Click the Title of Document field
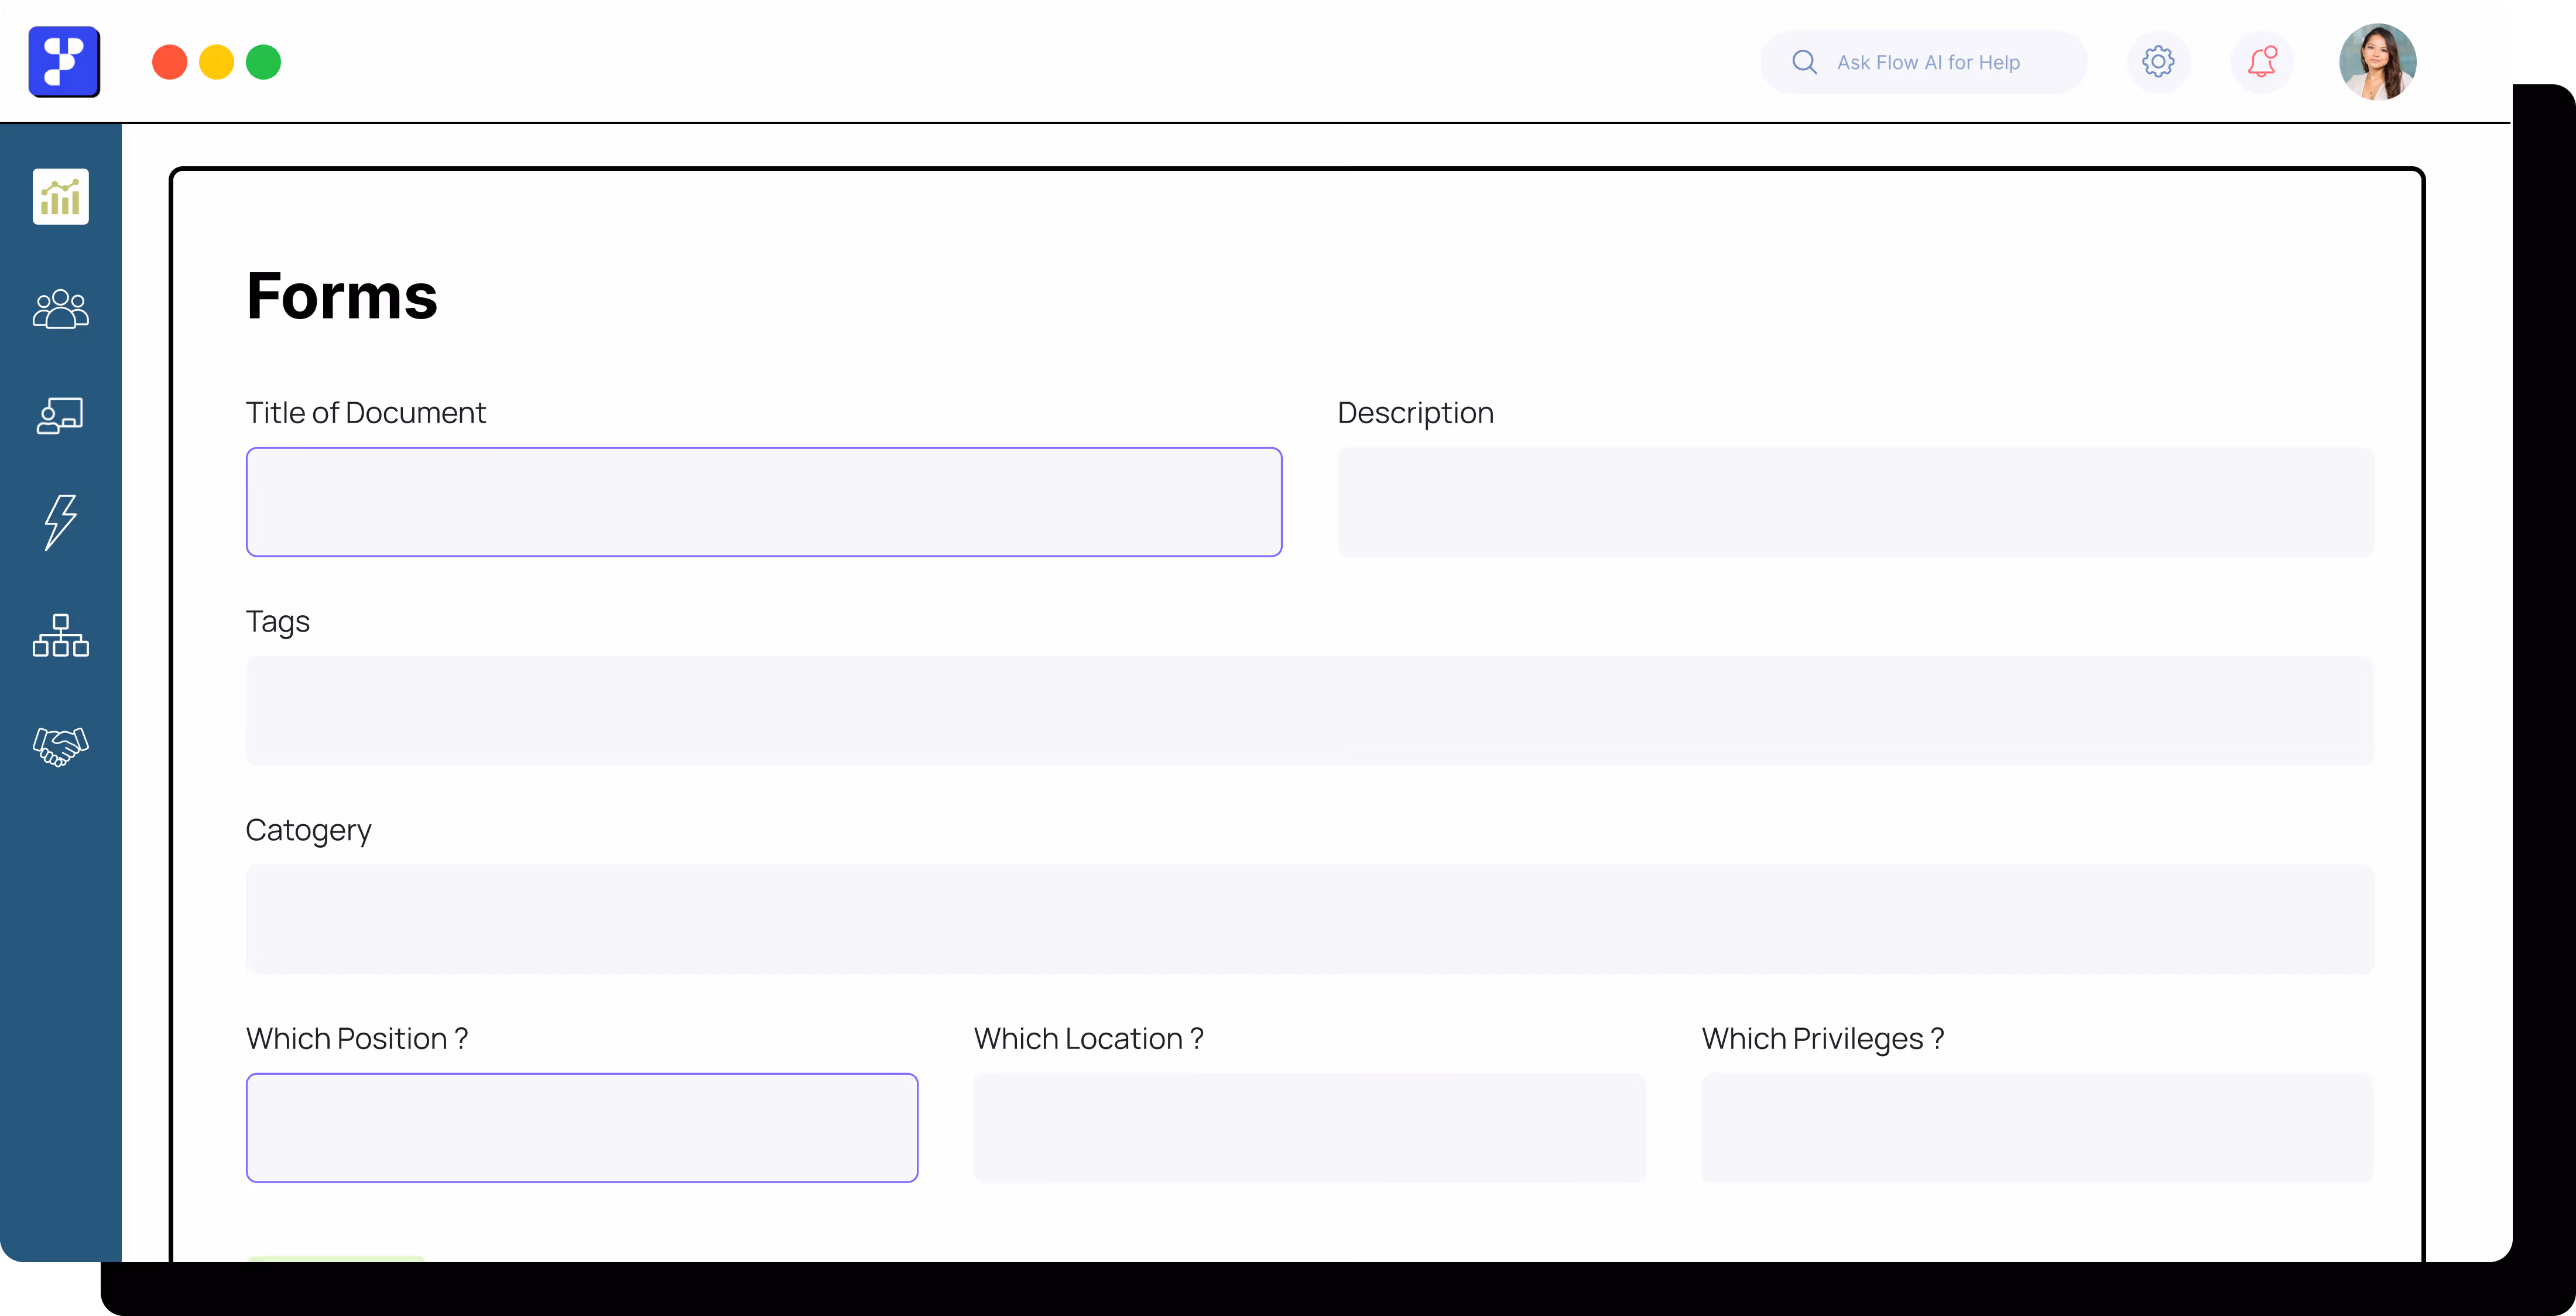 pos(763,502)
